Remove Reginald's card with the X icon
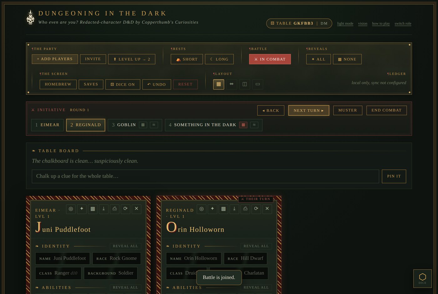 267,209
